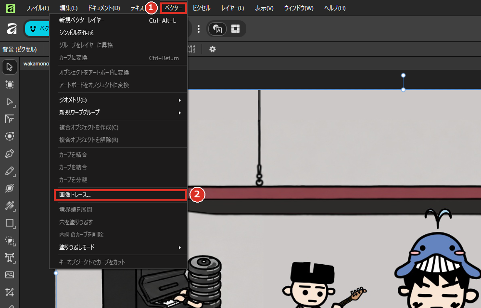Choose 画像トレース... from the menu
Viewport: 481px width, 308px height.
tap(120, 195)
